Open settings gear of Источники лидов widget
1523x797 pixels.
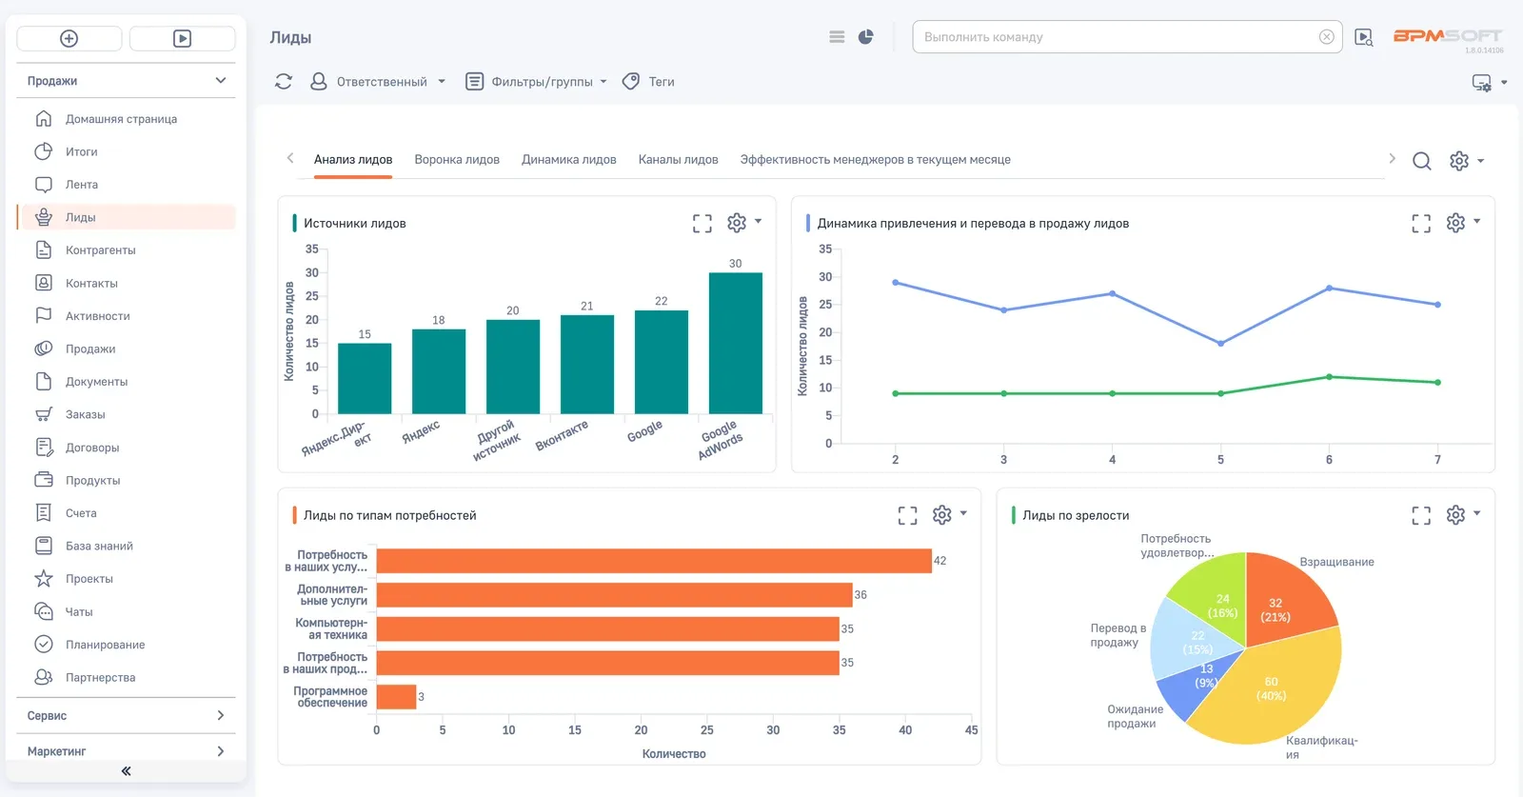[737, 223]
